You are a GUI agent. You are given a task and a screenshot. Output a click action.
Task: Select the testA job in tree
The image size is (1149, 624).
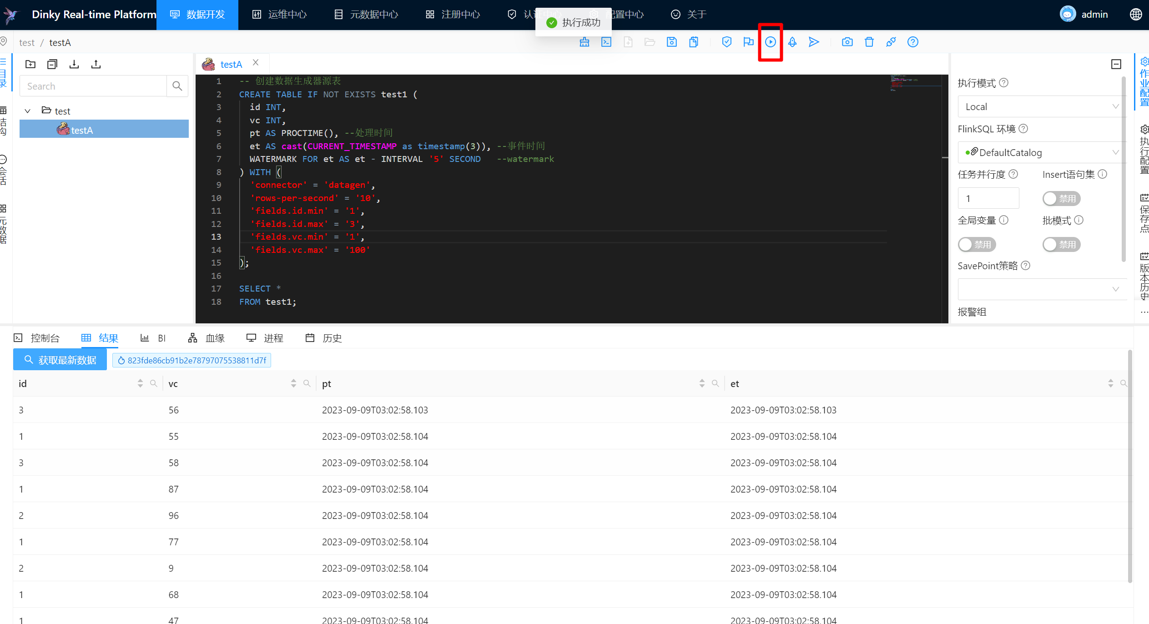tap(104, 130)
